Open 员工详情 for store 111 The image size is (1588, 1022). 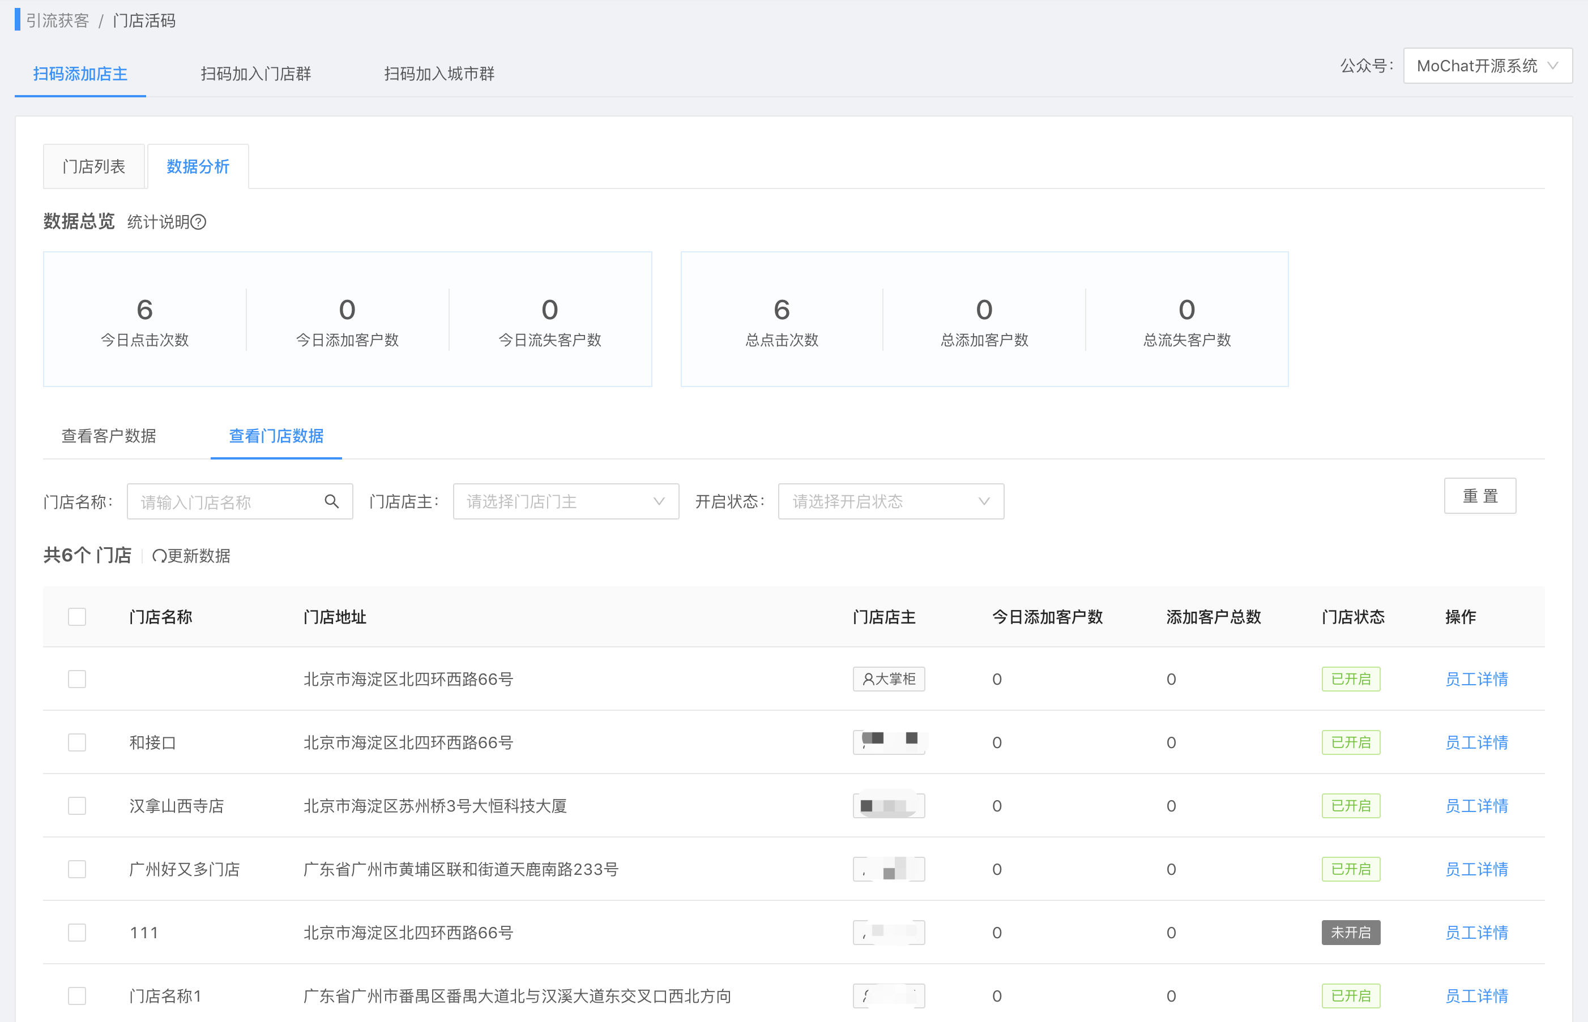pyautogui.click(x=1476, y=933)
